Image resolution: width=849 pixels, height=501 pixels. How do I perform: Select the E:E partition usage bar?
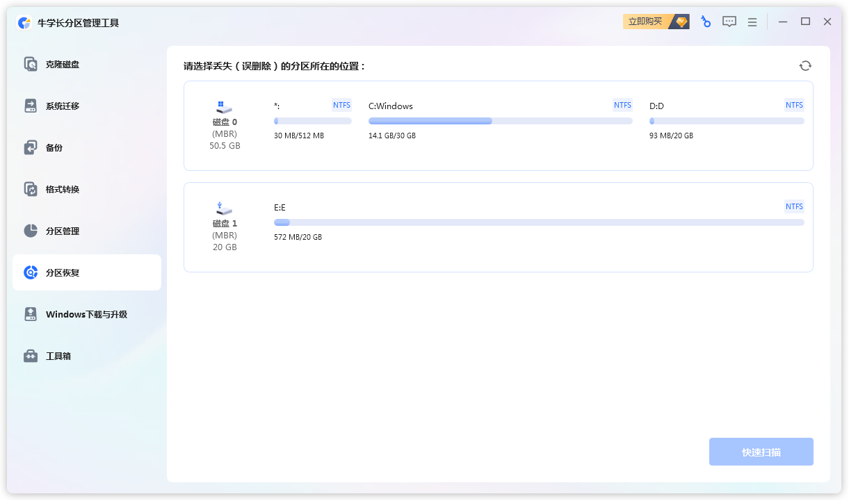(538, 222)
